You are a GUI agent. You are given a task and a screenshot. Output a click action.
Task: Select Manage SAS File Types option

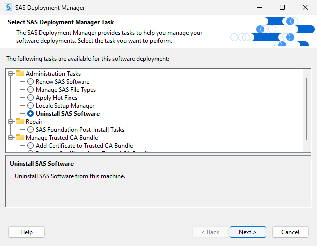point(31,90)
